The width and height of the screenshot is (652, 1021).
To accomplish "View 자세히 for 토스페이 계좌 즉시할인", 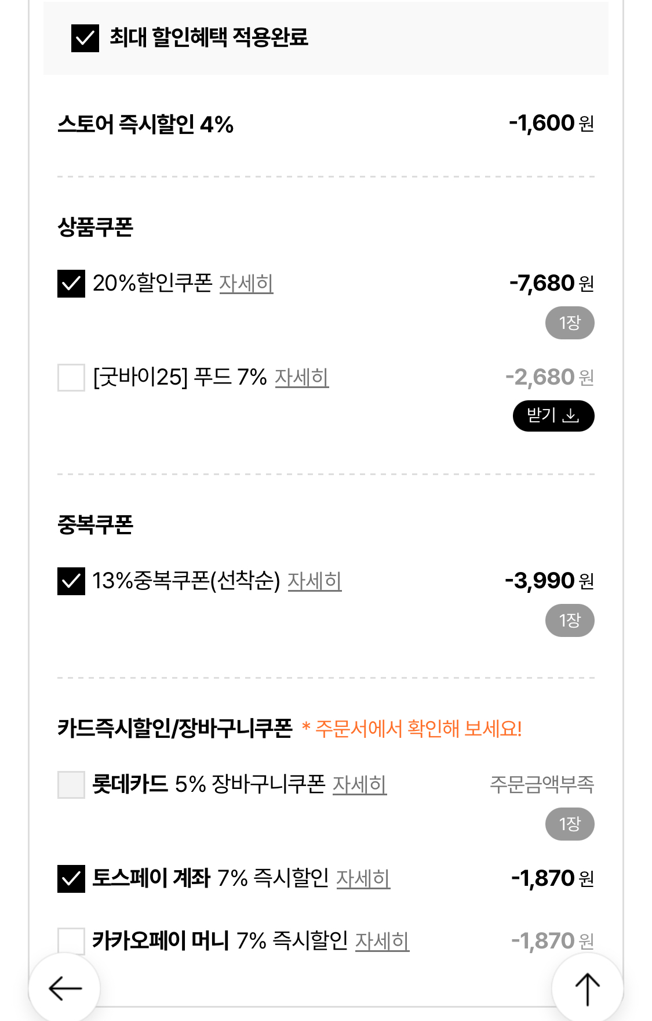I will click(x=363, y=879).
